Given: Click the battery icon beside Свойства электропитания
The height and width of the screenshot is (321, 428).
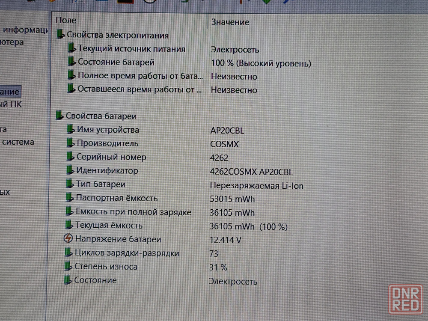Looking at the screenshot, I should click(x=60, y=35).
